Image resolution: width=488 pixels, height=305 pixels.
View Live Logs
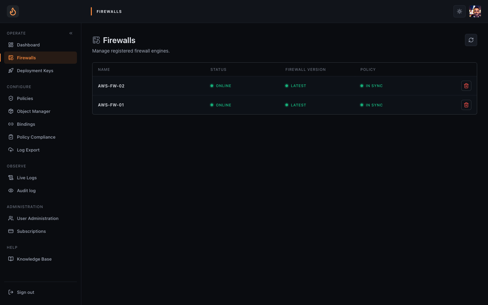pyautogui.click(x=40, y=178)
